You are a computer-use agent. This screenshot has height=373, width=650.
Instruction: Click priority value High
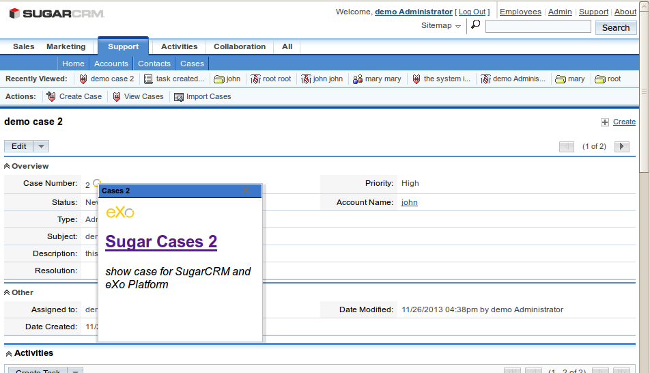point(410,183)
